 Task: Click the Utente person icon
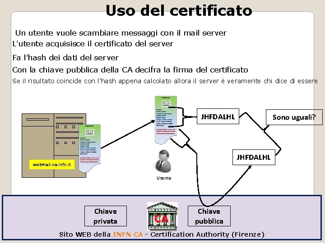click(164, 162)
